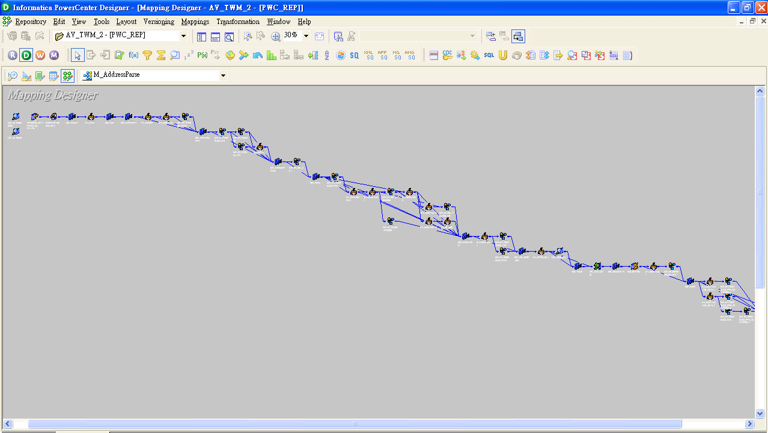Select the MQ SQ transformation icon
Viewport: 768px width, 433px height.
397,55
